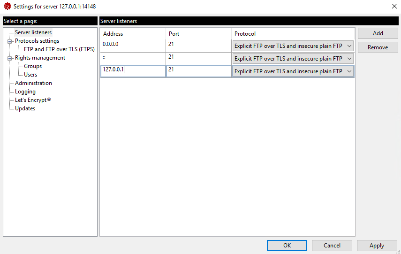Select Groups under Rights management
The width and height of the screenshot is (401, 254).
(x=33, y=66)
